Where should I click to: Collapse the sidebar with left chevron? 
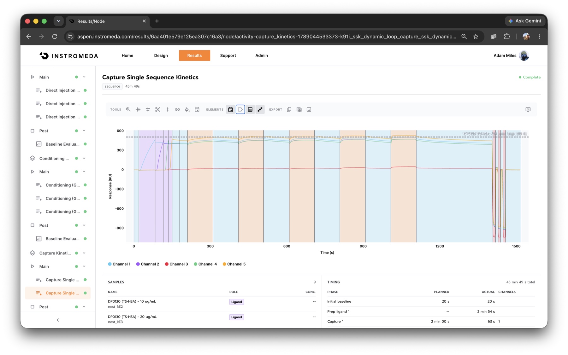[x=58, y=320]
